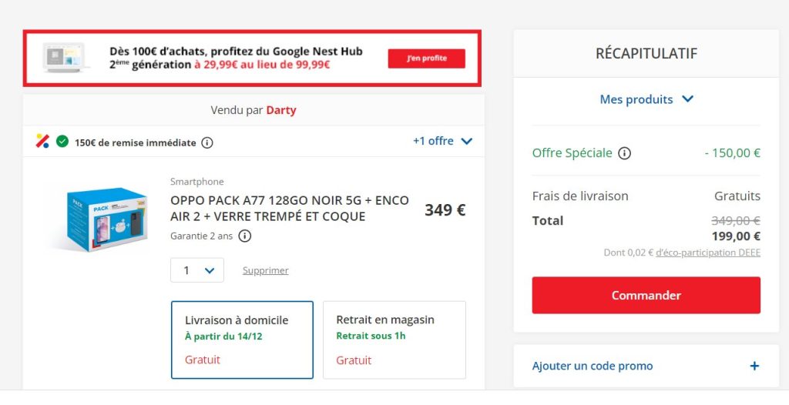Click J'en profite button
The height and width of the screenshot is (405, 789).
(x=426, y=59)
